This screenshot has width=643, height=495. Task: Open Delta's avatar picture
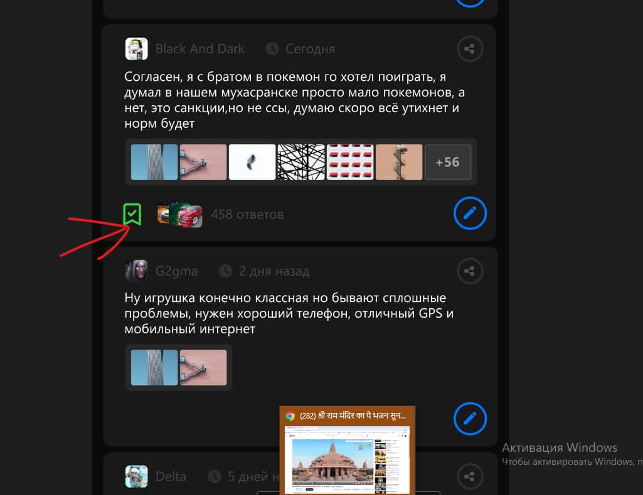pyautogui.click(x=136, y=476)
